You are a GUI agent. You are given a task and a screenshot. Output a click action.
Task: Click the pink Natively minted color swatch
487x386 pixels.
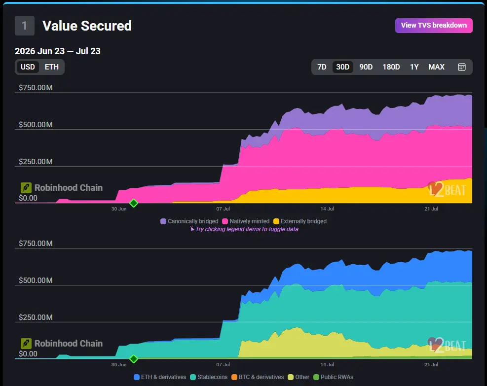tap(225, 221)
